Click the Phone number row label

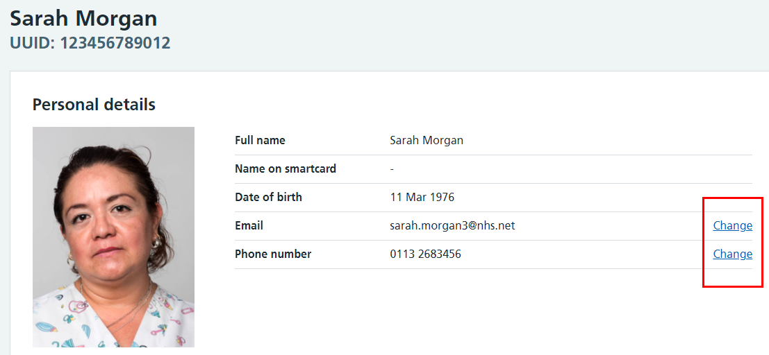click(x=273, y=254)
